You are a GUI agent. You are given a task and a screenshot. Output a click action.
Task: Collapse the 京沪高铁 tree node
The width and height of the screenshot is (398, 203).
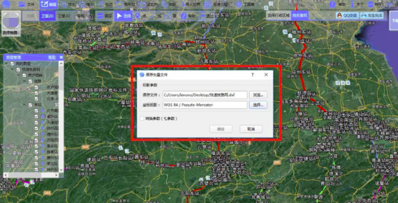[x=18, y=76]
